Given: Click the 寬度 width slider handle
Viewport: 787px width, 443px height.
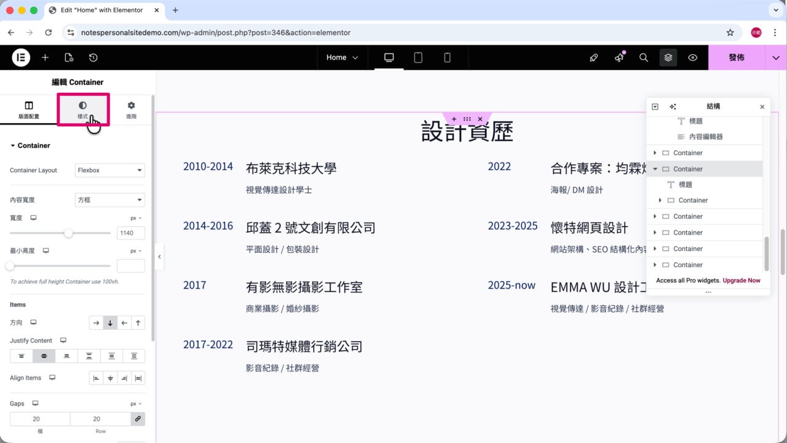Looking at the screenshot, I should pos(69,233).
